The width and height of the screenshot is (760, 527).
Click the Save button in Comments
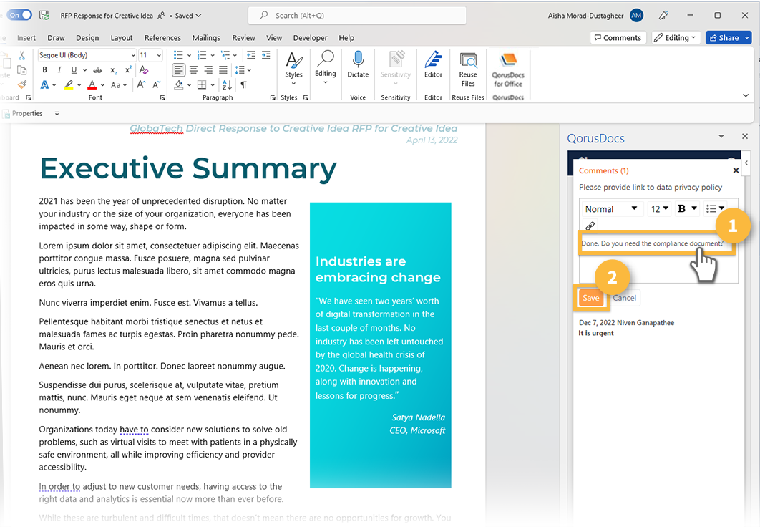tap(591, 298)
